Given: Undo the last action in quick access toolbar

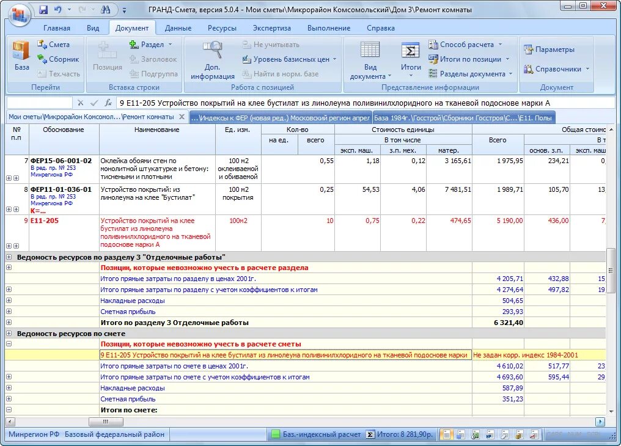Looking at the screenshot, I should (x=58, y=10).
